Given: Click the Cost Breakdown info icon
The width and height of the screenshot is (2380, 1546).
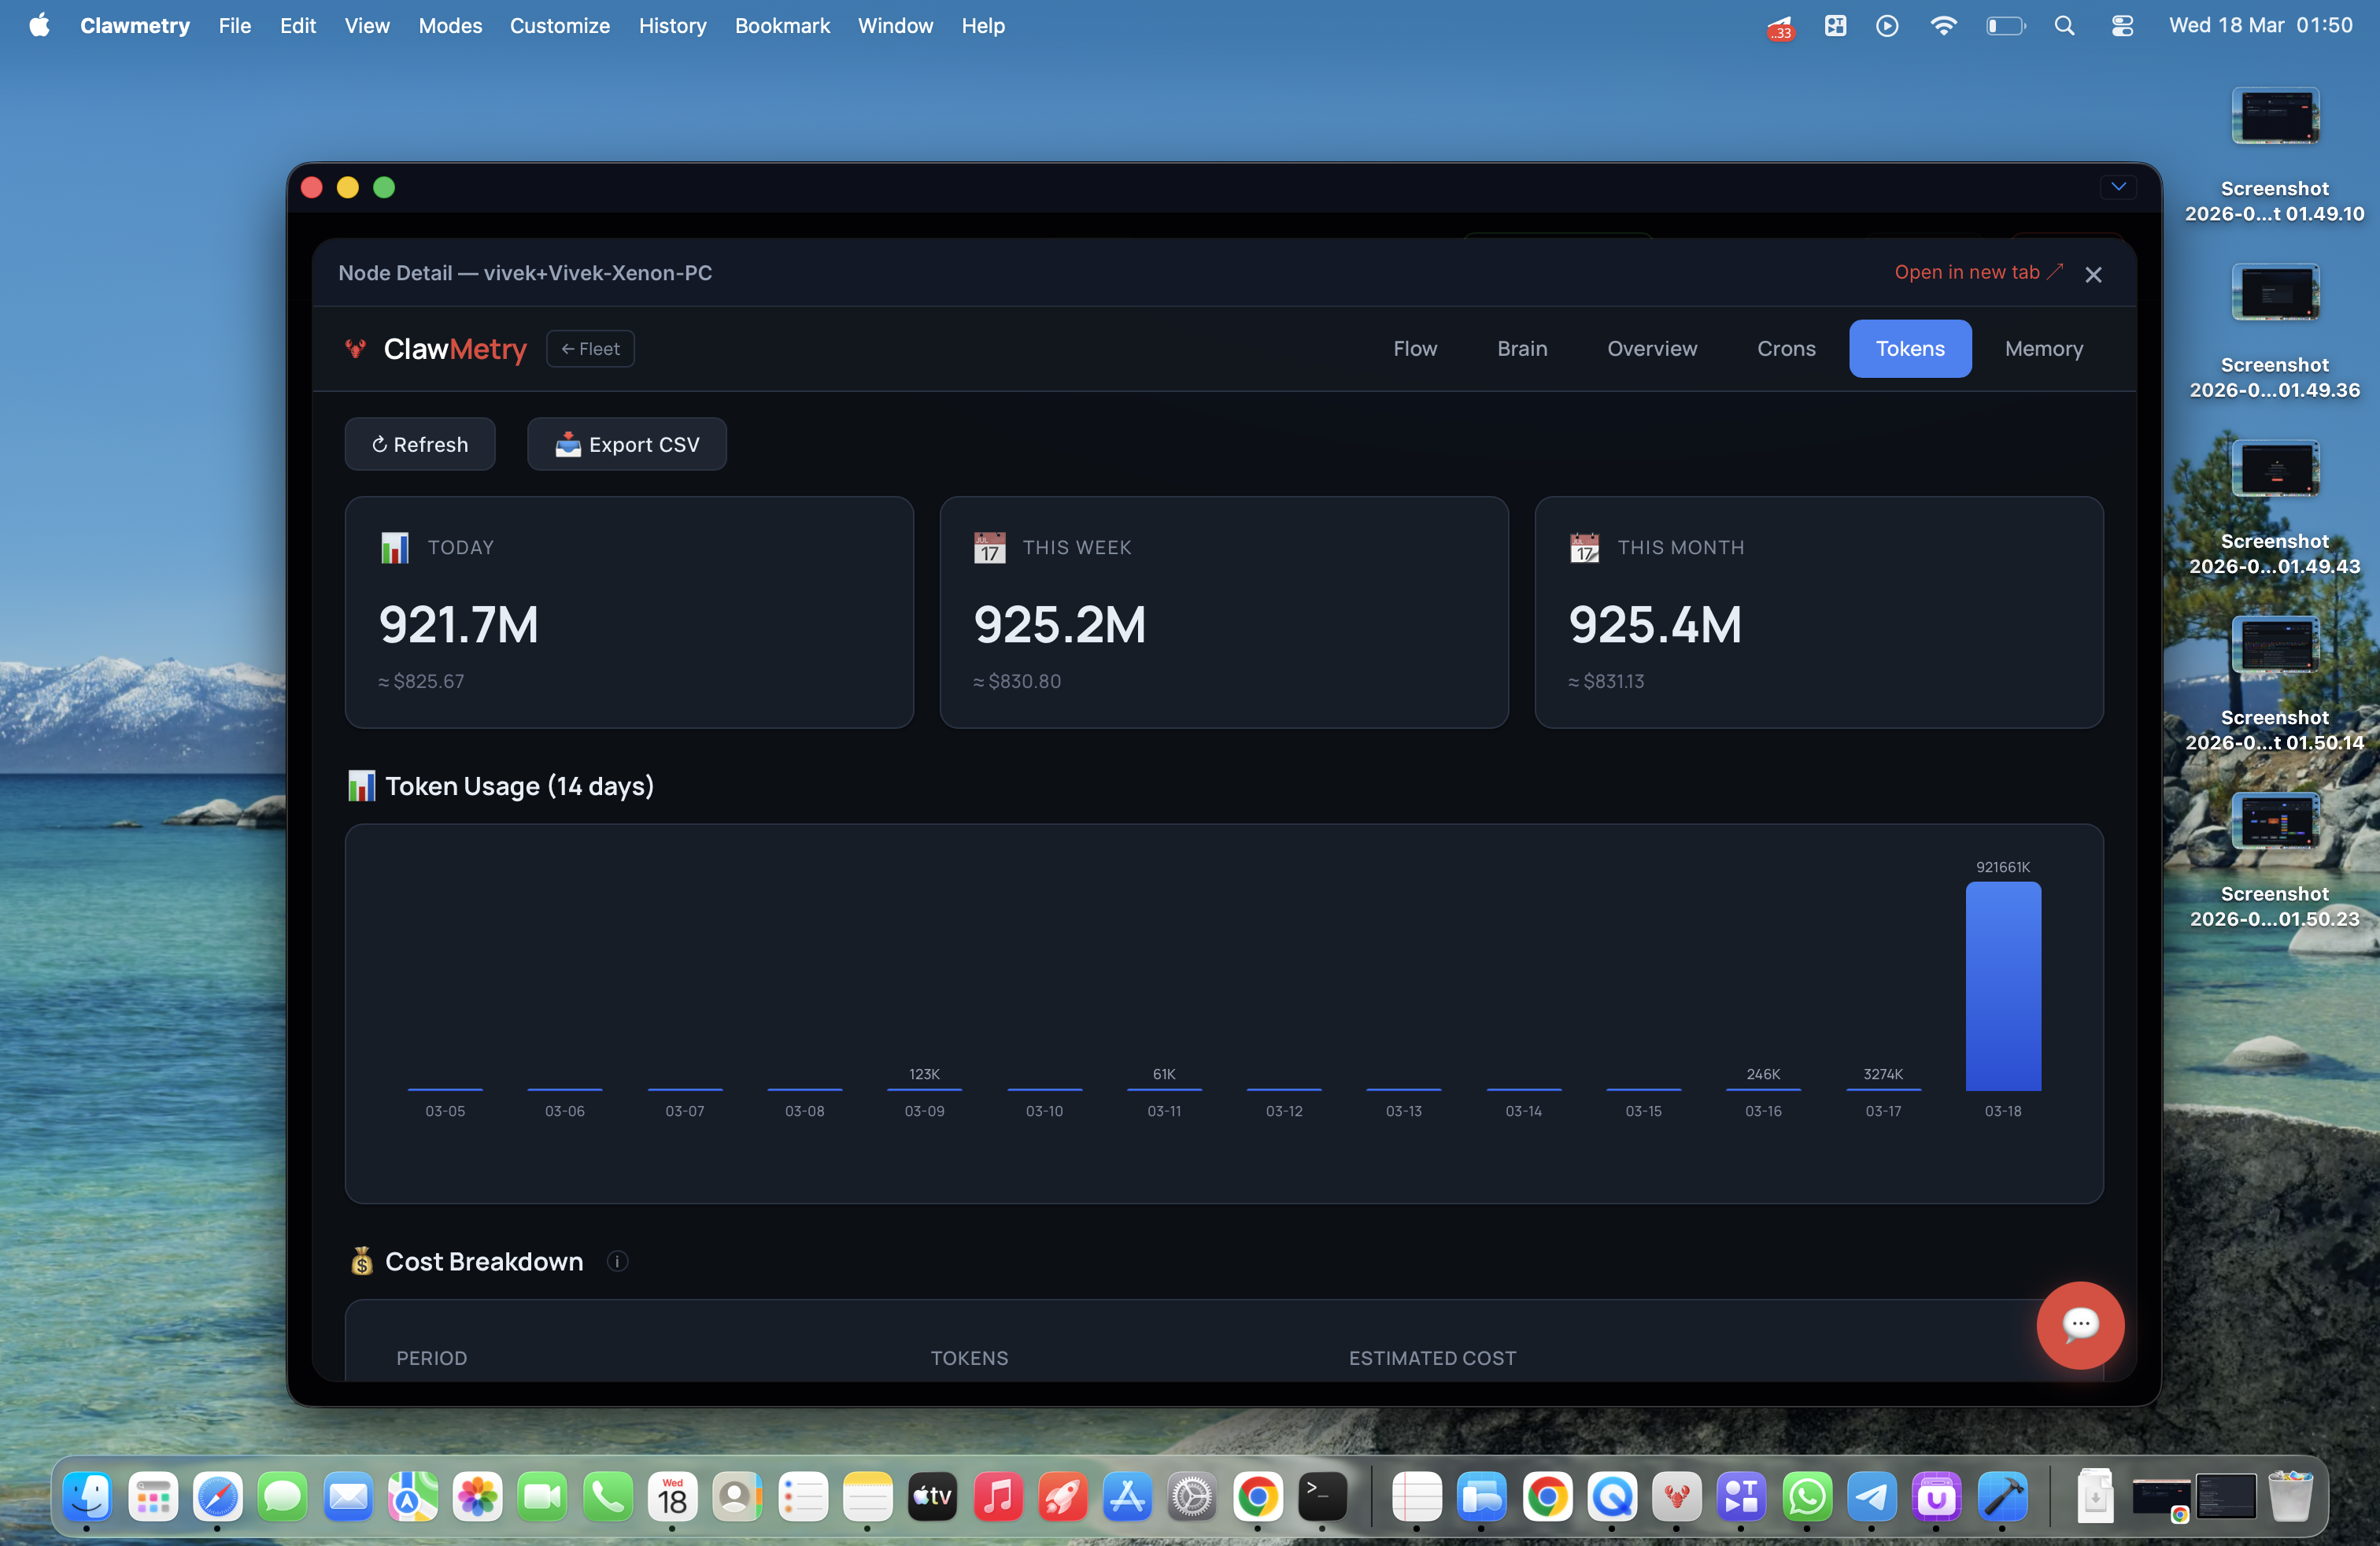Looking at the screenshot, I should coord(617,1261).
